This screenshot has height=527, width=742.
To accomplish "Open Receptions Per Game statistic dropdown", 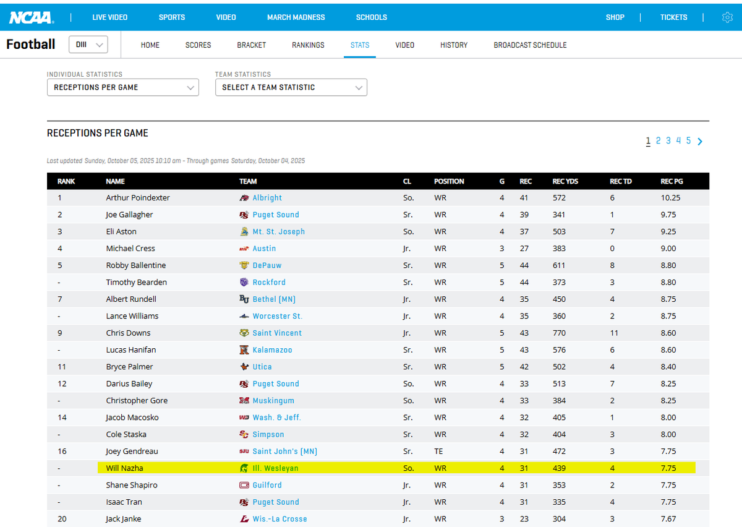I will [x=123, y=87].
